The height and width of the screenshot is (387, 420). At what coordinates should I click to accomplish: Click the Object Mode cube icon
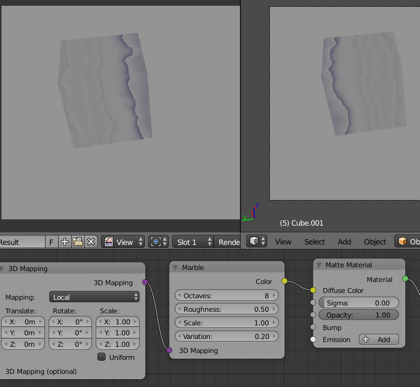tap(402, 241)
